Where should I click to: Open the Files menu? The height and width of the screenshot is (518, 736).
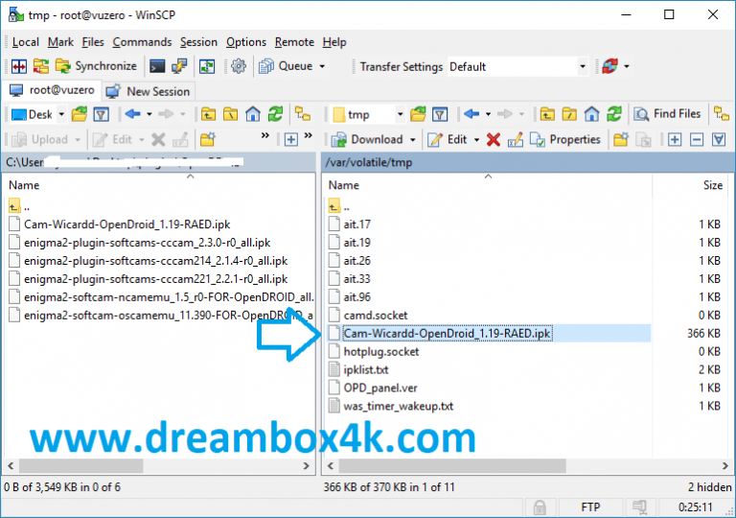[93, 42]
